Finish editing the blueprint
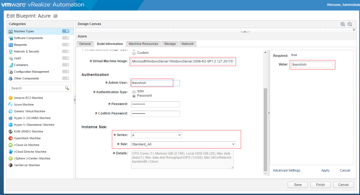The image size is (360, 195). [320, 185]
